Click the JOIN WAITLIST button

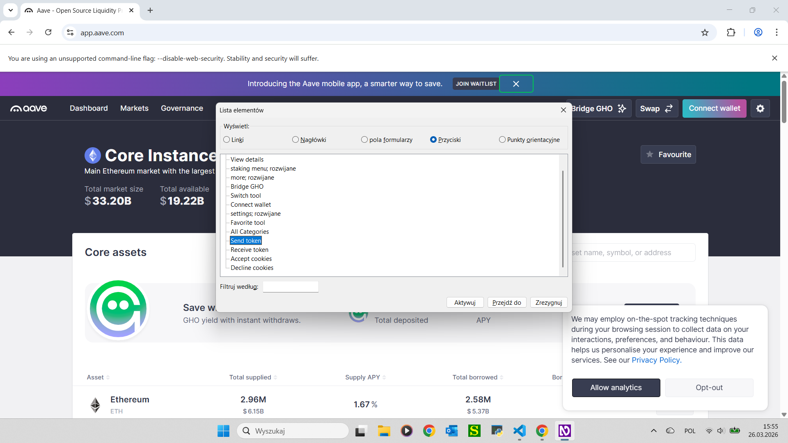pos(476,84)
